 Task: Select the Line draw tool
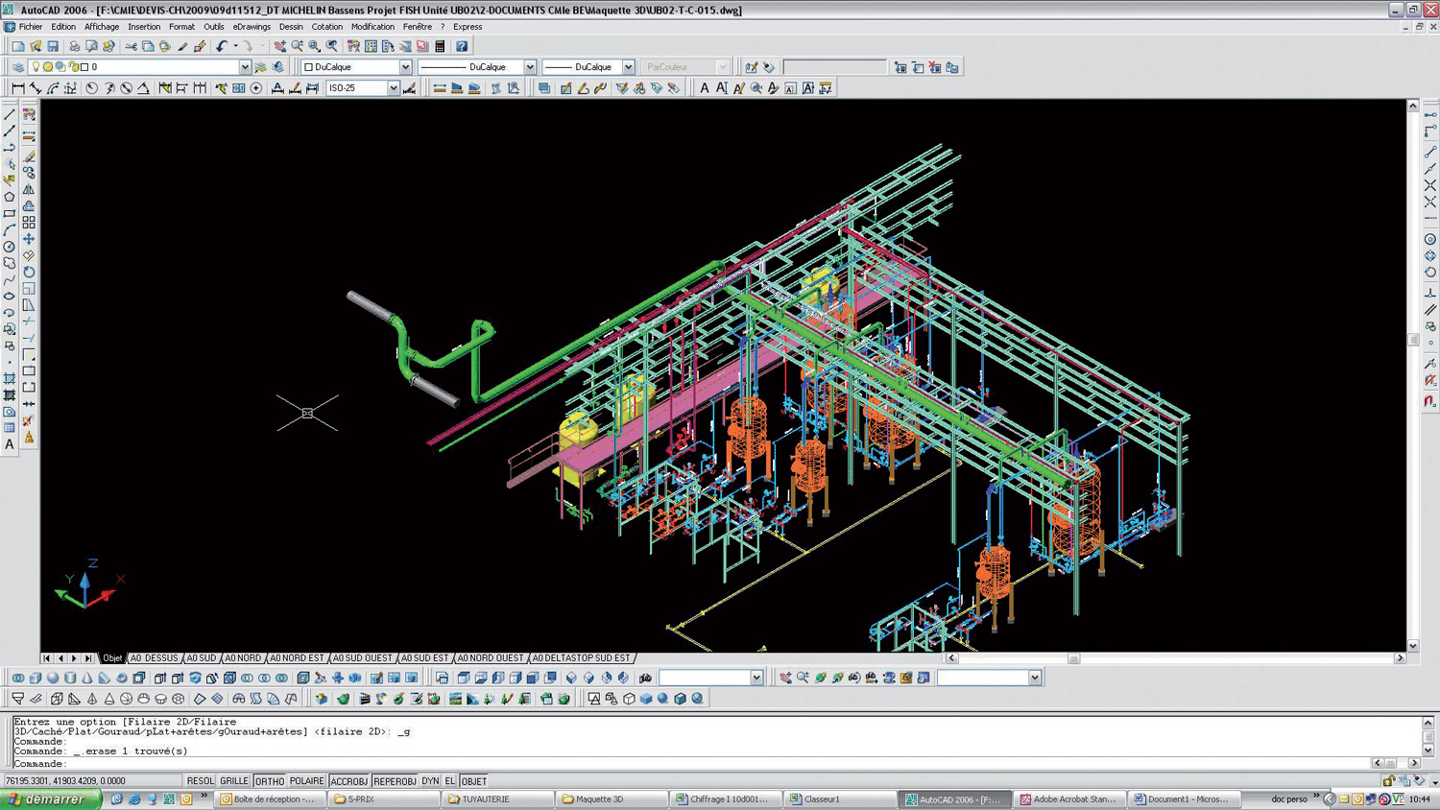[10, 114]
